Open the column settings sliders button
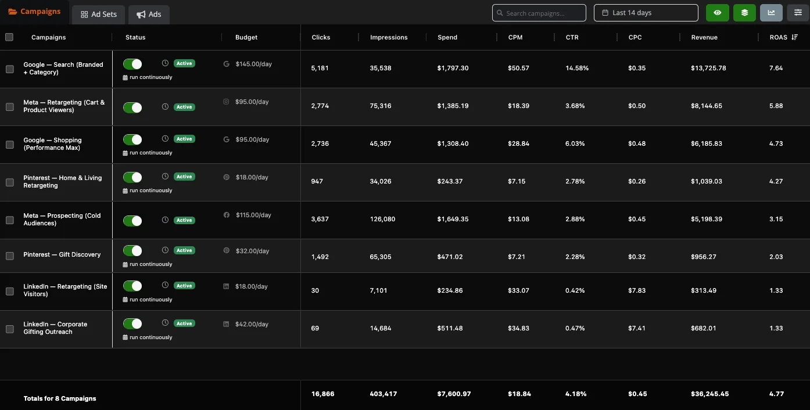Viewport: 810px width, 410px height. (798, 13)
